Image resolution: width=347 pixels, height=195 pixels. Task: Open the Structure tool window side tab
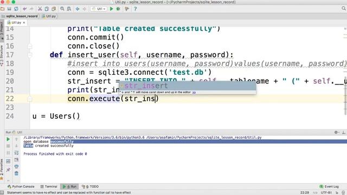click(2, 56)
